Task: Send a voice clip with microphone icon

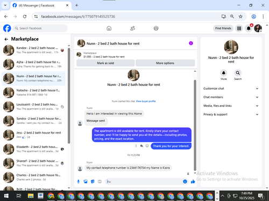Action: (x=79, y=182)
